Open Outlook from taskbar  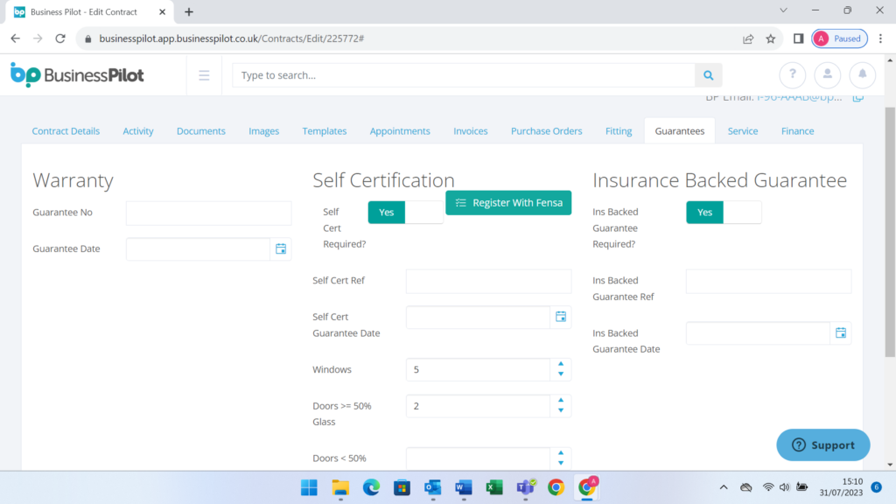432,487
